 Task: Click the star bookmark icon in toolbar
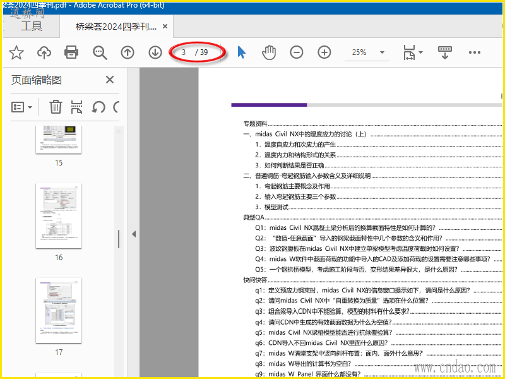coord(16,52)
